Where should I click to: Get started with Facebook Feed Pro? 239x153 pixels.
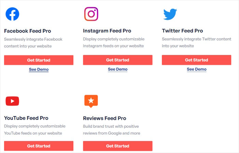click(x=39, y=60)
